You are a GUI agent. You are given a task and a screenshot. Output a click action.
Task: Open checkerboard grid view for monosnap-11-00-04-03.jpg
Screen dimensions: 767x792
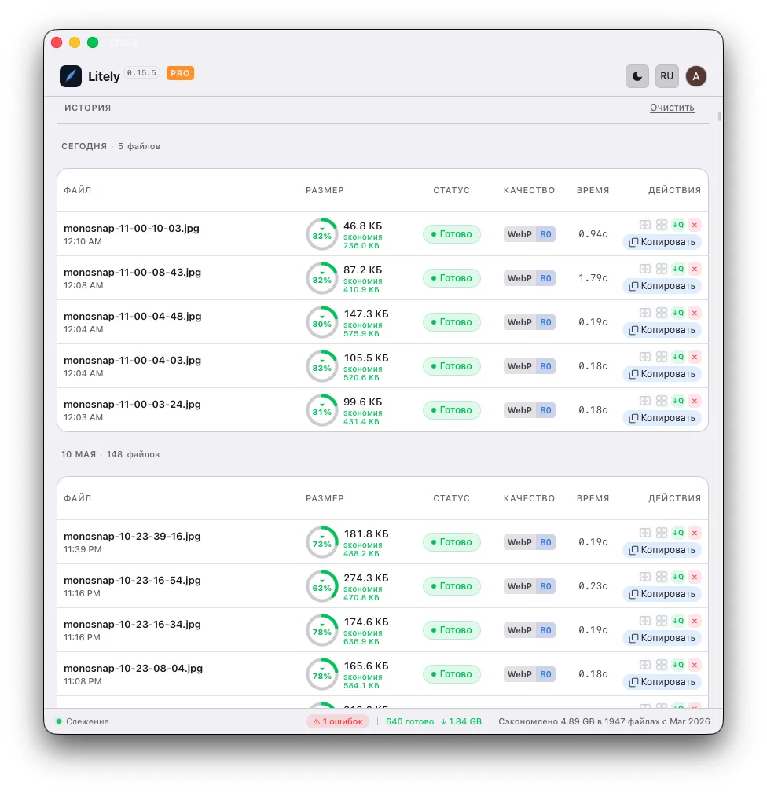point(662,357)
